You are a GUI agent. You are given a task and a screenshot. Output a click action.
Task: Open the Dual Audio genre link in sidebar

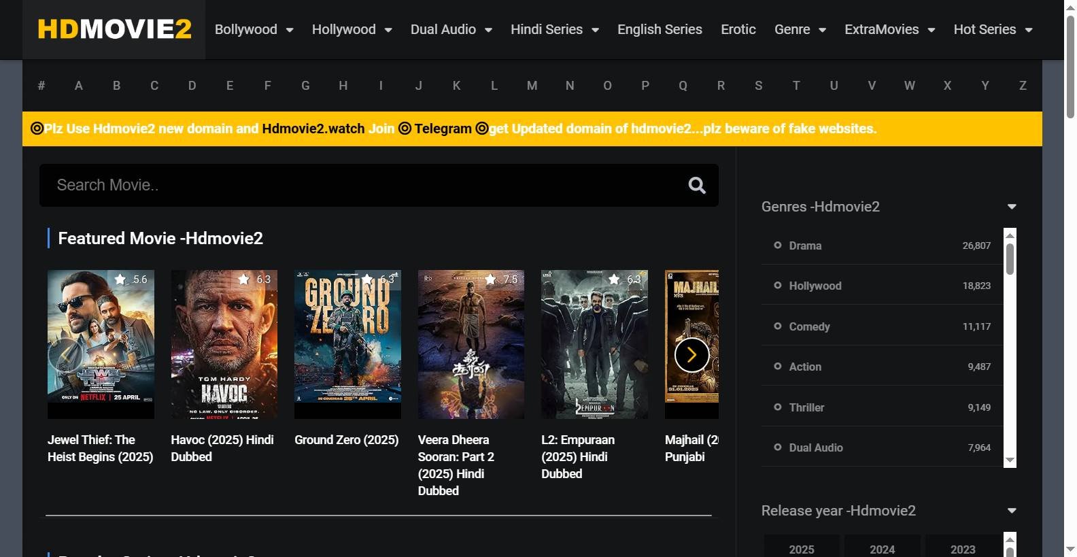816,448
